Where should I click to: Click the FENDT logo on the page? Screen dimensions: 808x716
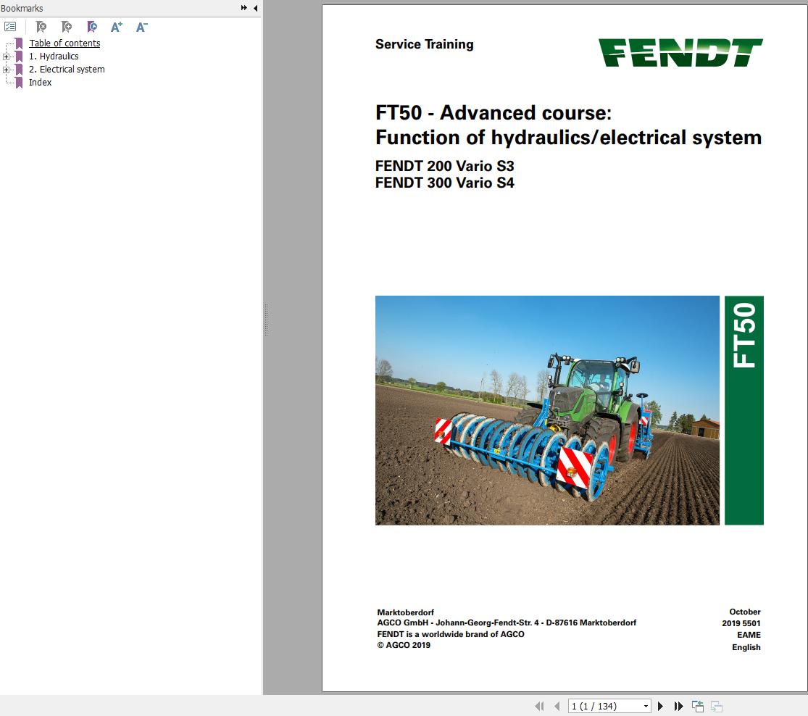tap(680, 53)
